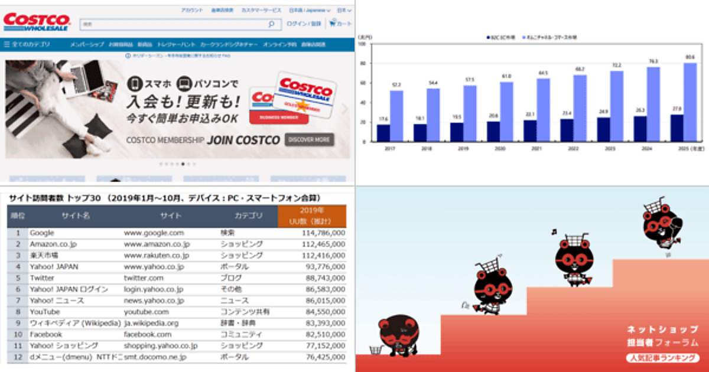Image resolution: width=709 pixels, height=372 pixels.
Task: Click the Gold Star membership card image
Action: [306, 95]
